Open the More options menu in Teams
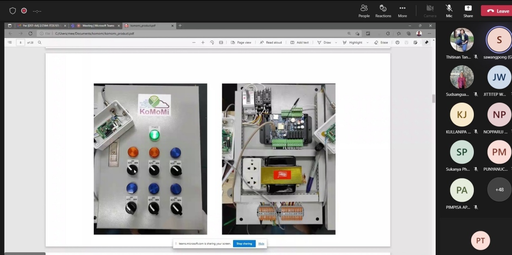This screenshot has width=512, height=255. [x=402, y=10]
